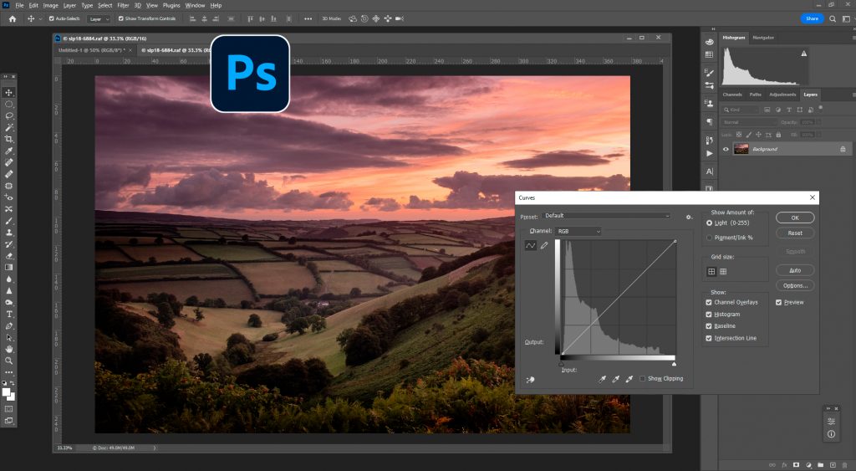The width and height of the screenshot is (856, 471).
Task: Expand the collapsed tools panel double arrows
Action: pos(6,76)
